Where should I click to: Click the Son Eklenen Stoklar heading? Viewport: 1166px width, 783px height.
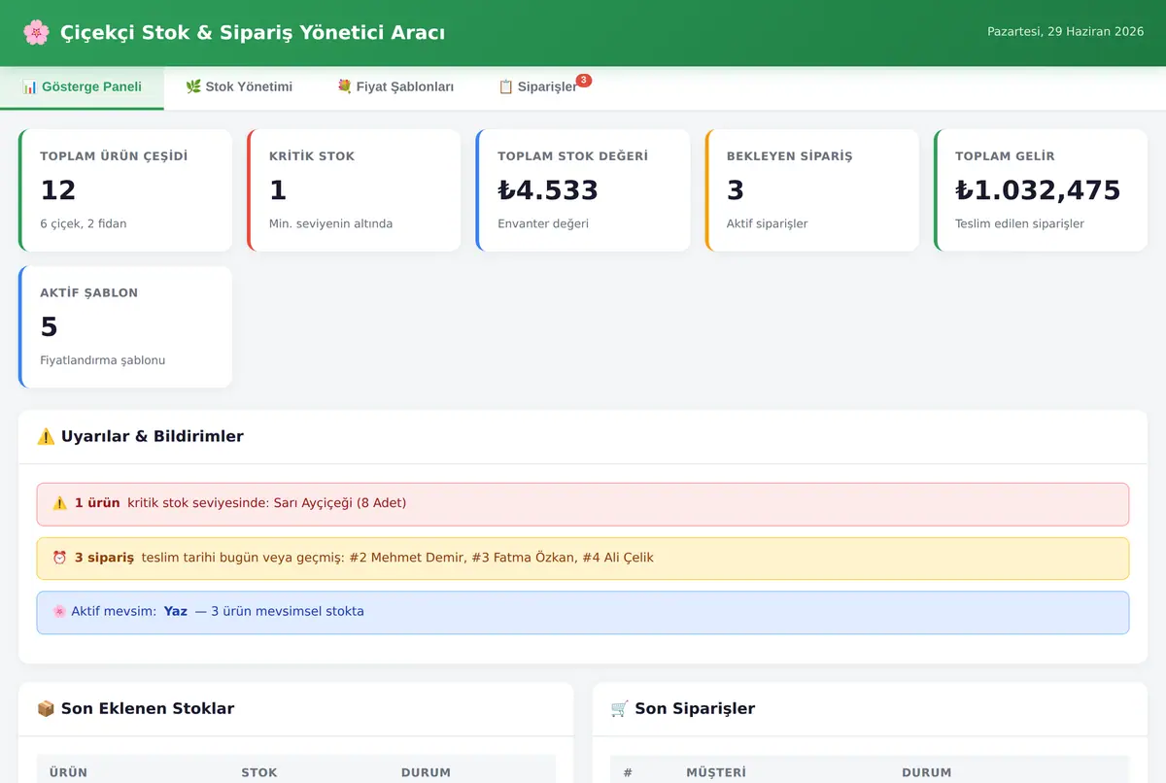pos(148,708)
